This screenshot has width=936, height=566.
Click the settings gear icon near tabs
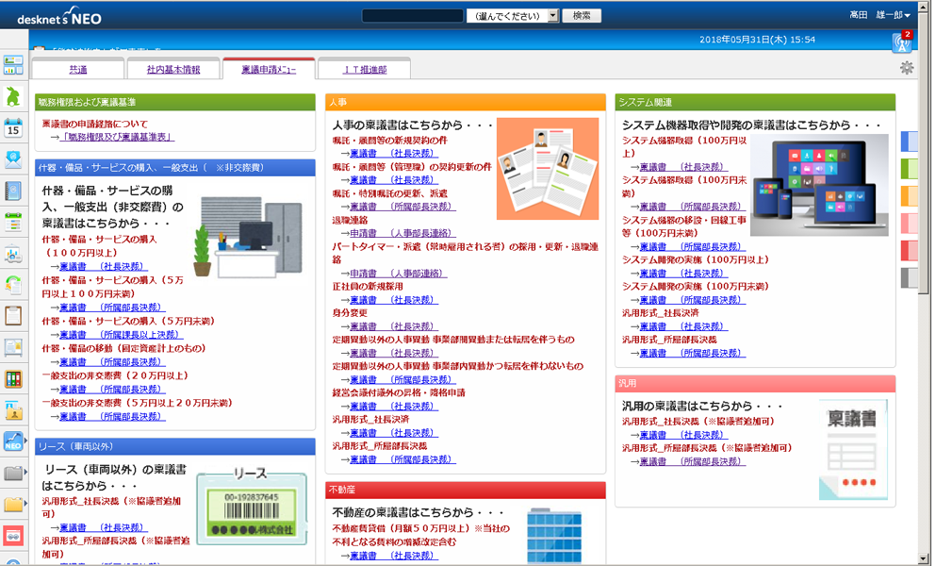[x=907, y=68]
